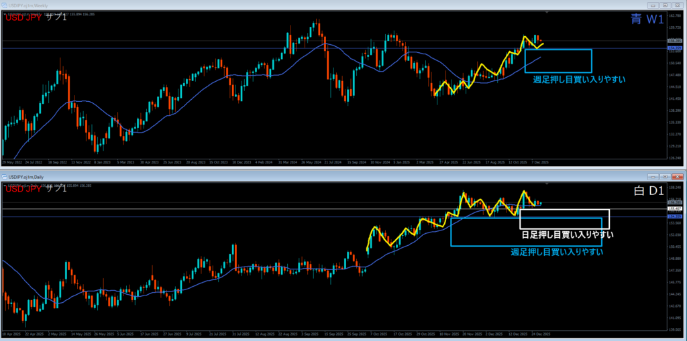
Task: Maximize the USDJPY Daily chart window
Action: pos(665,177)
